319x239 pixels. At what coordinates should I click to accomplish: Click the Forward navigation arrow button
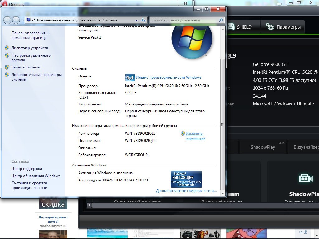pos(16,20)
